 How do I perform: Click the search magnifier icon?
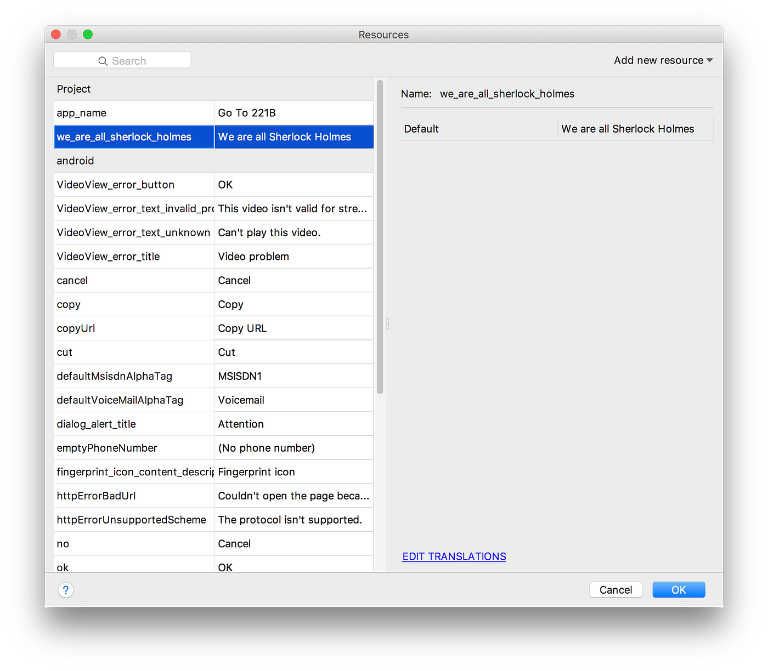tap(103, 60)
